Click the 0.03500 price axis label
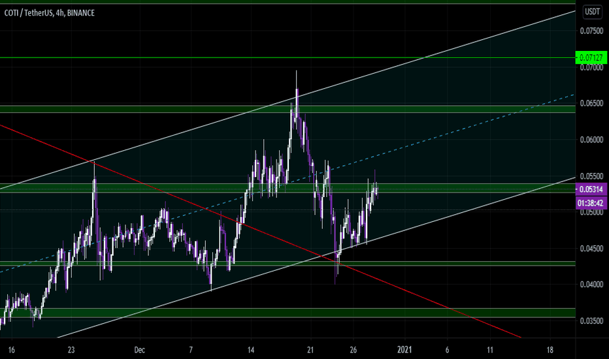 (591, 321)
